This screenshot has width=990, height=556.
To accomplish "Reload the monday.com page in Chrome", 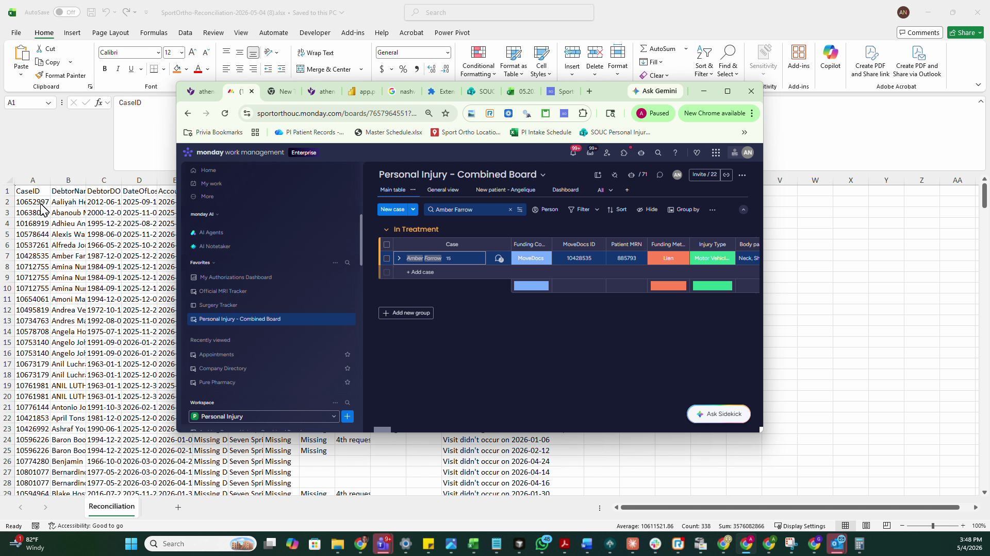I will click(x=225, y=113).
